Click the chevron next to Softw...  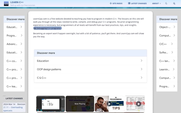(172, 52)
